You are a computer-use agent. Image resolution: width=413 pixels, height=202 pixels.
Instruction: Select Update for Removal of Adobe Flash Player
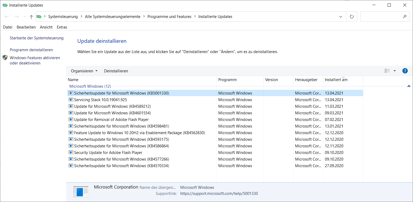coord(111,120)
